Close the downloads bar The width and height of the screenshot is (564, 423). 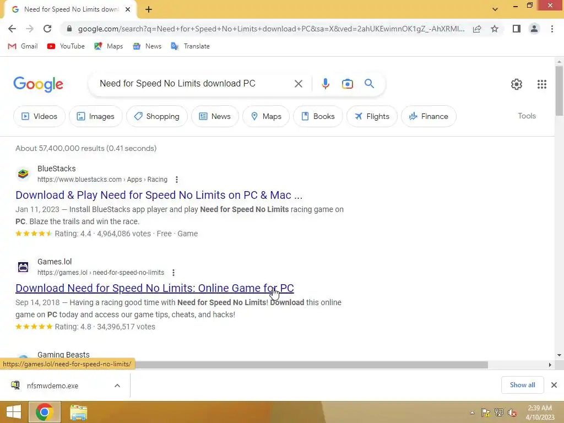click(554, 385)
